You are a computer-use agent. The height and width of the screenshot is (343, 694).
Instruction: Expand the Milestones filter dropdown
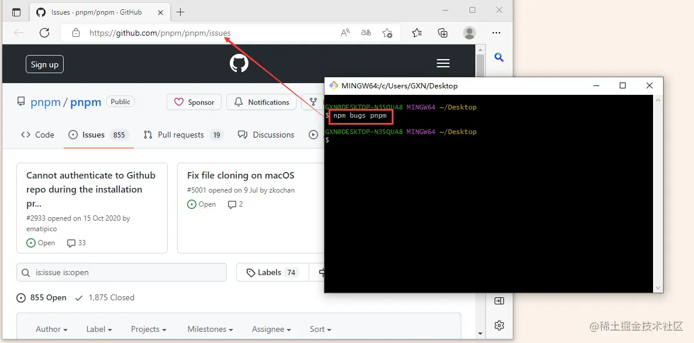pos(210,329)
